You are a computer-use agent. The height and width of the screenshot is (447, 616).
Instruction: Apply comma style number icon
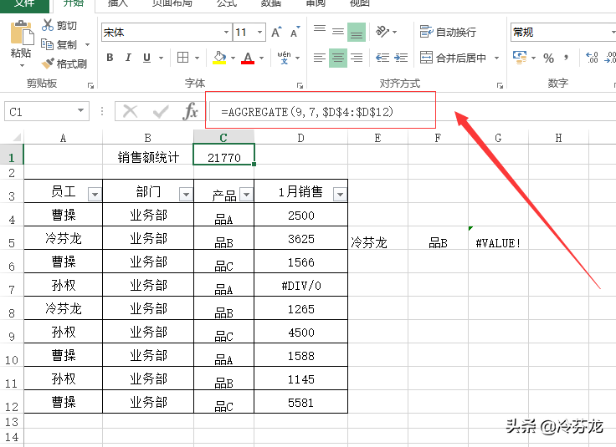point(566,58)
